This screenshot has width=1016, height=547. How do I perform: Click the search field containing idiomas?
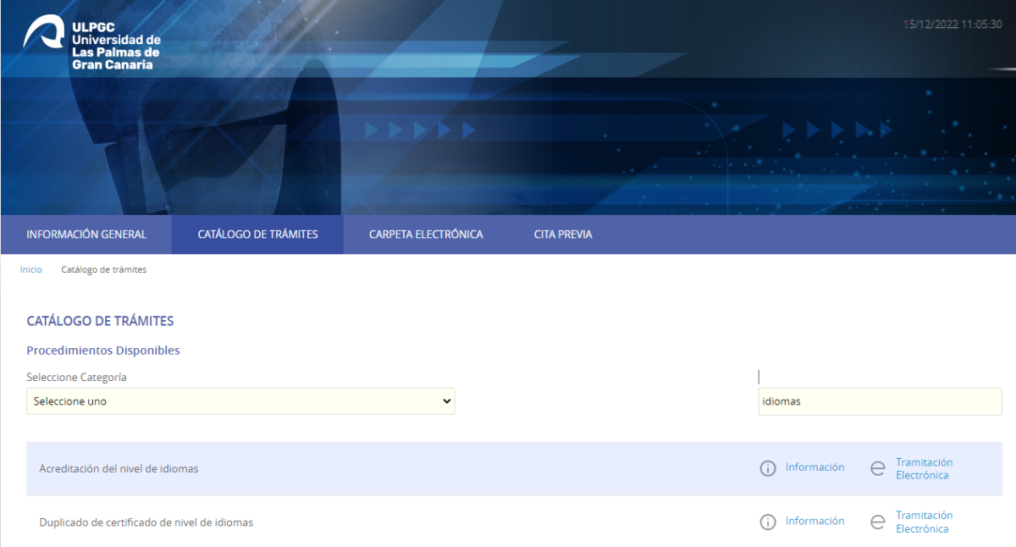click(881, 401)
